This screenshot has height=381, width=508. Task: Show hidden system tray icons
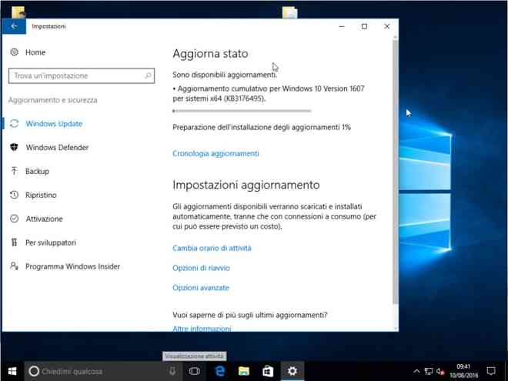coord(416,371)
